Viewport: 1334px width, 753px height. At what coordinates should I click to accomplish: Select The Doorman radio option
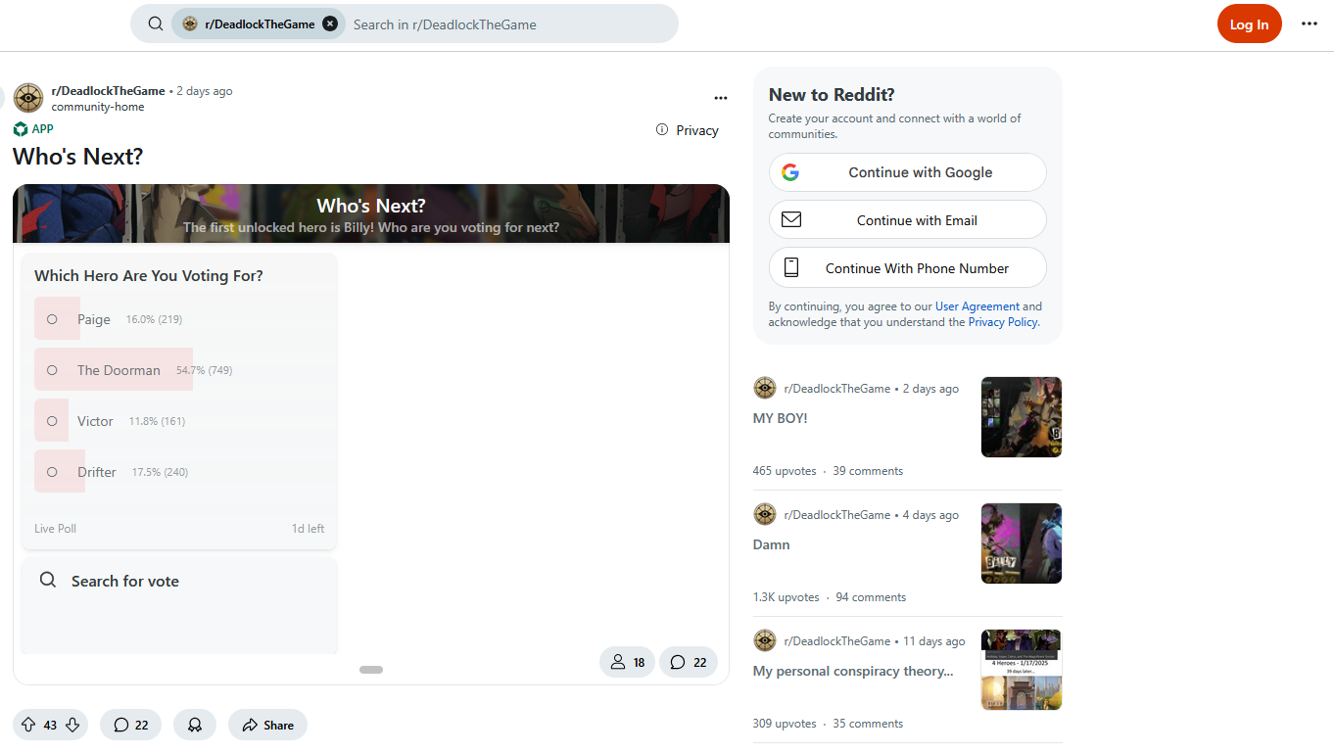pyautogui.click(x=53, y=370)
